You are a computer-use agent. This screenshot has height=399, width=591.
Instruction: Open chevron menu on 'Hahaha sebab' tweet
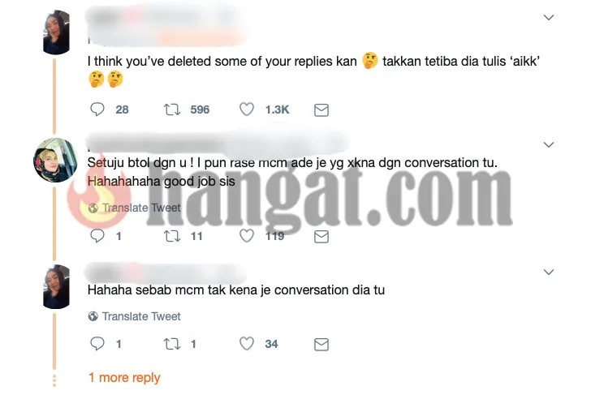point(549,272)
